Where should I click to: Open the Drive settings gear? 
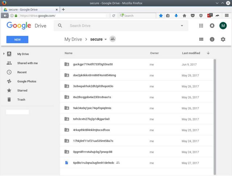pos(223,39)
